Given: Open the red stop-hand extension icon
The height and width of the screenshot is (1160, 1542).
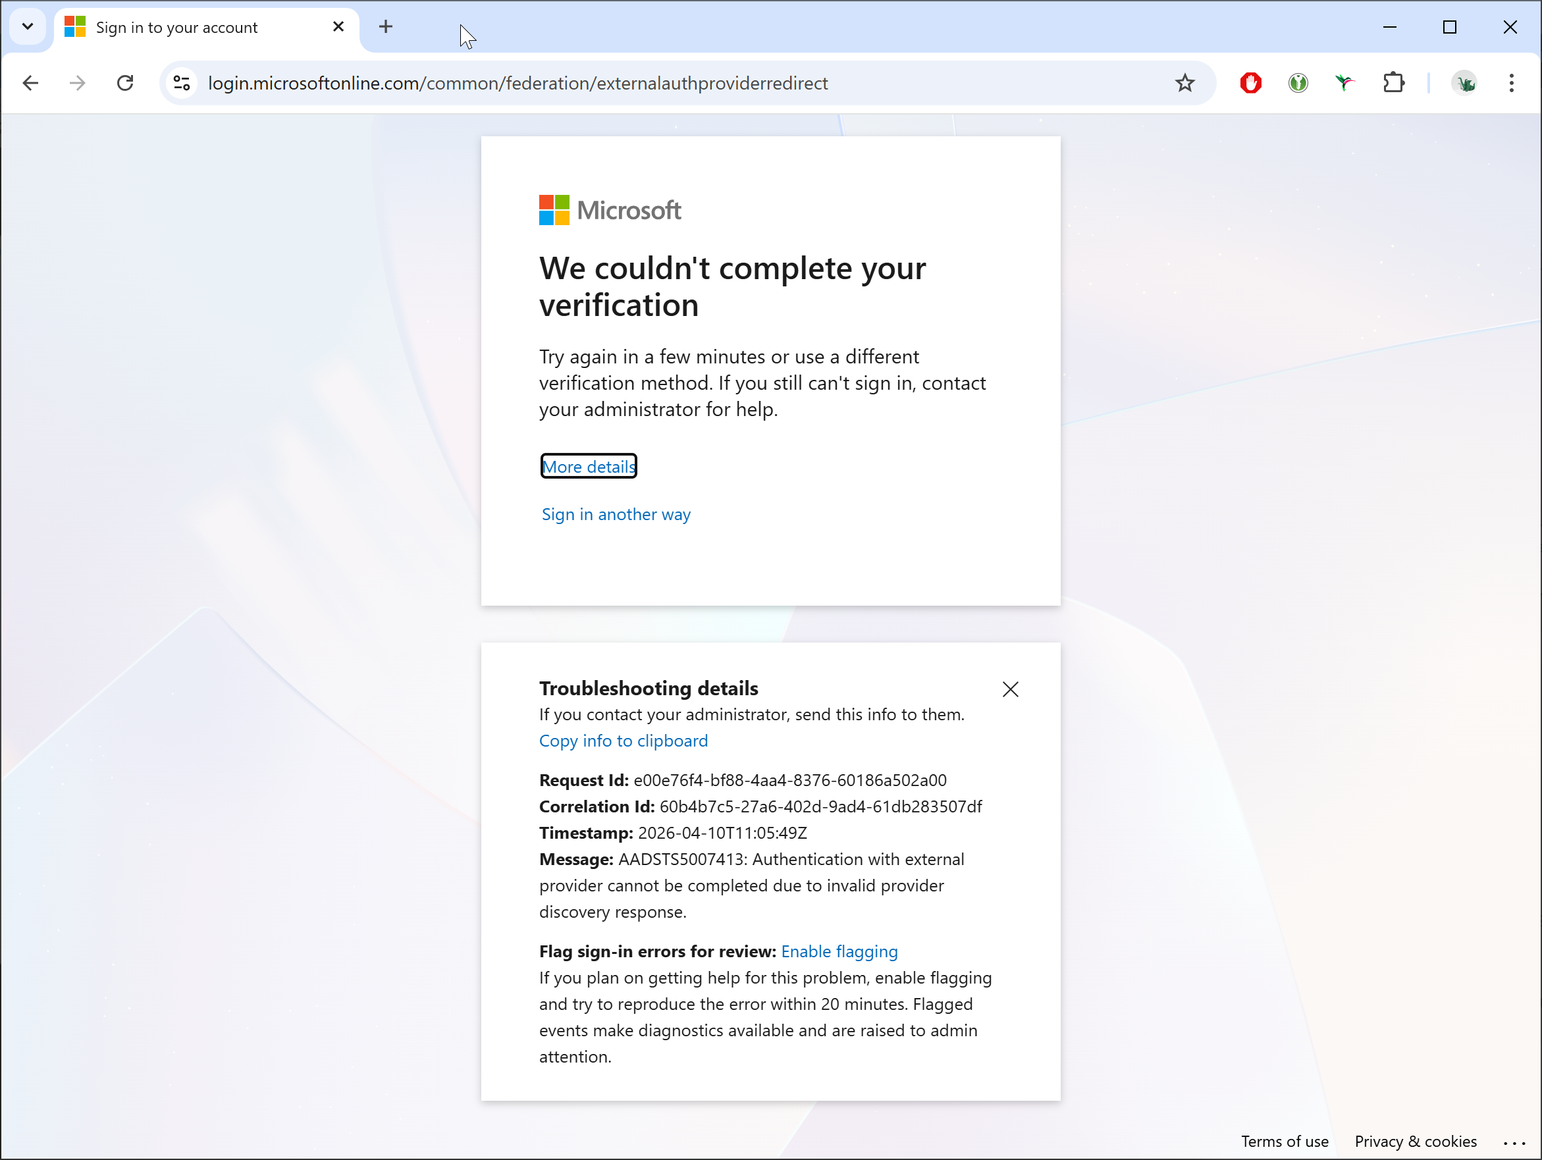Looking at the screenshot, I should (1250, 84).
